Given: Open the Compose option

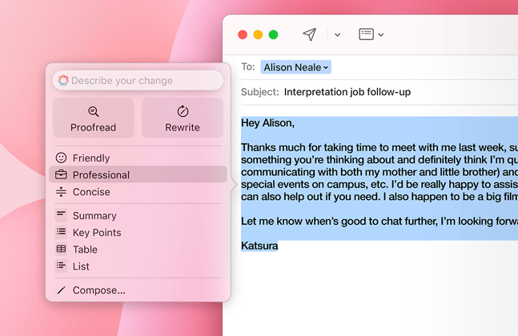Looking at the screenshot, I should [x=98, y=290].
